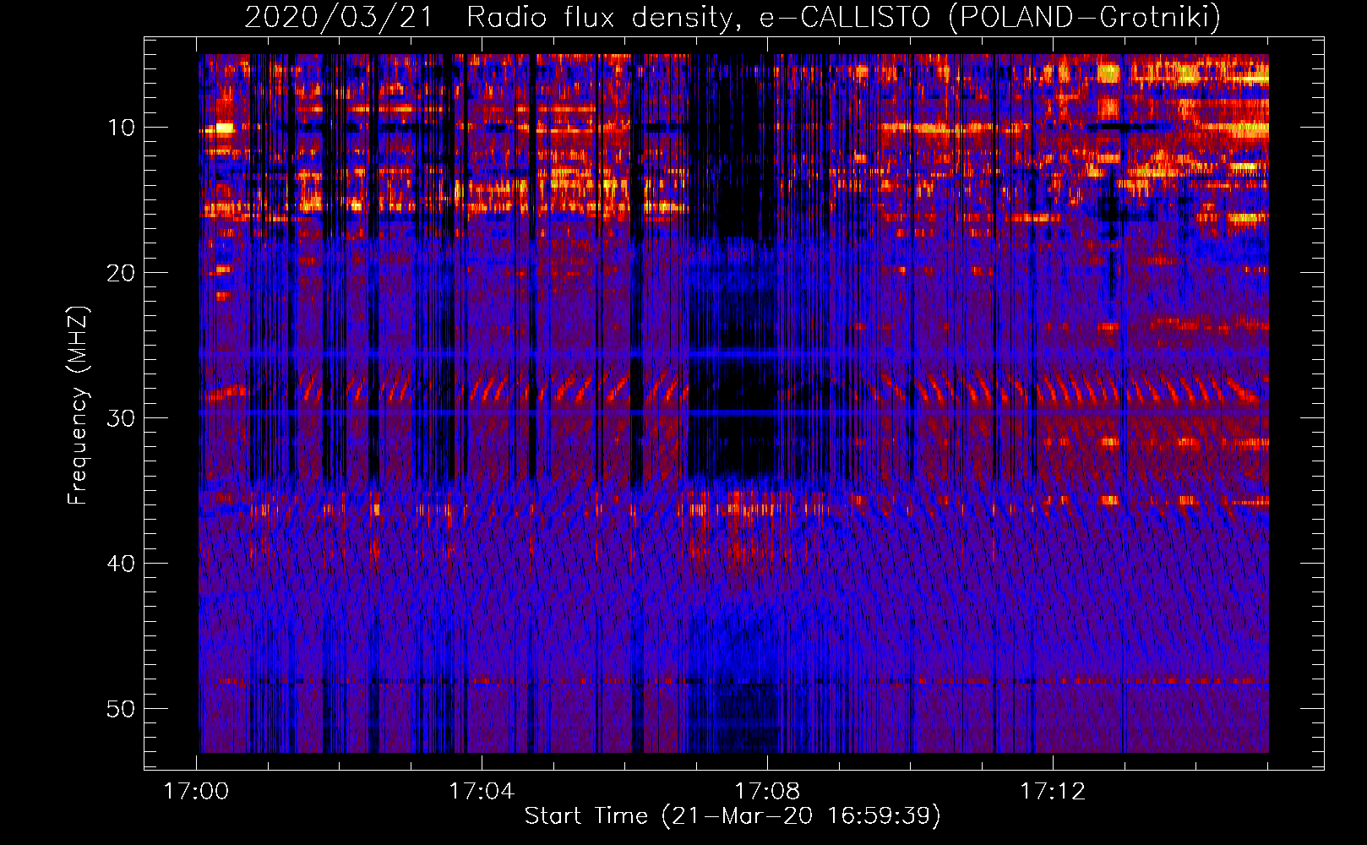Click the 17:12 time tick label

click(1053, 792)
